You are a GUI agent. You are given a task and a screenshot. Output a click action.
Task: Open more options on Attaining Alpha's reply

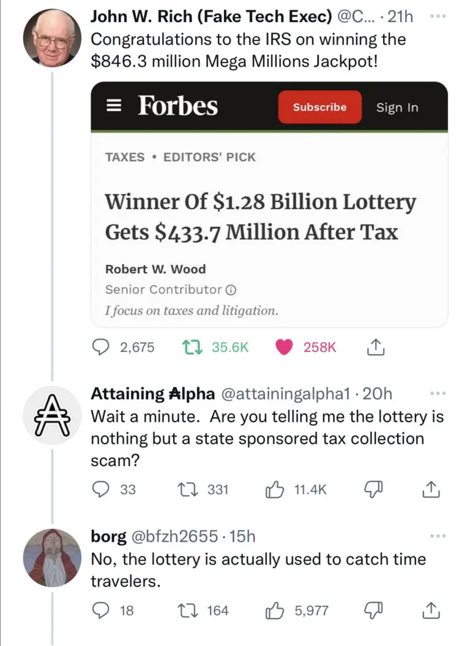coord(438,393)
